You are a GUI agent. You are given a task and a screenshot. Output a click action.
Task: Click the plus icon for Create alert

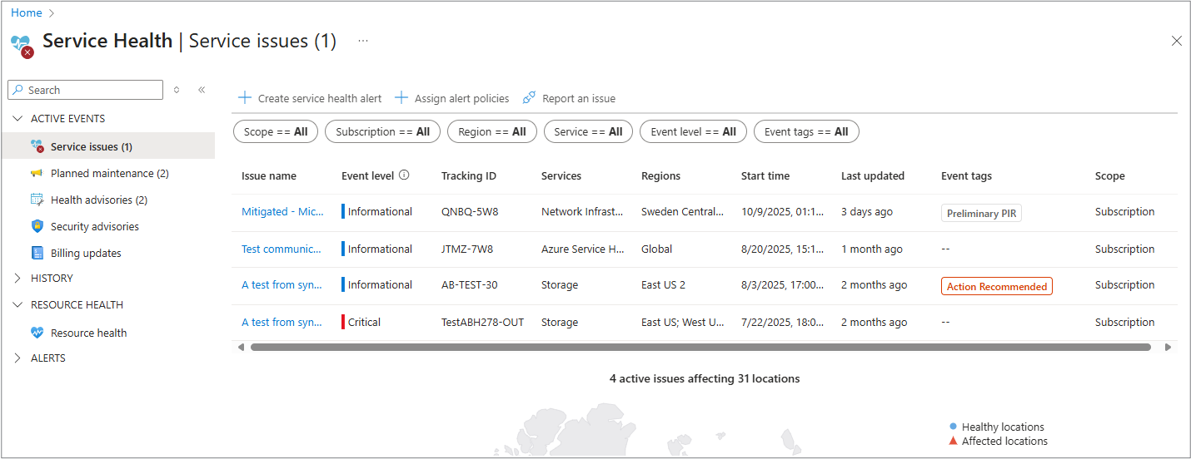(x=245, y=98)
